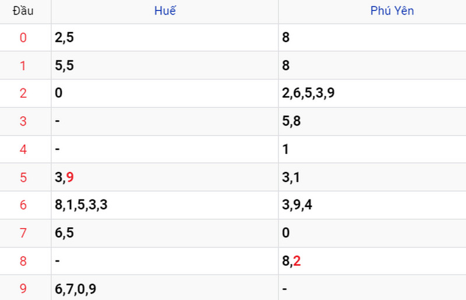Click the red 2 in Phú Yên row 8
Image resolution: width=466 pixels, height=300 pixels.
point(297,261)
